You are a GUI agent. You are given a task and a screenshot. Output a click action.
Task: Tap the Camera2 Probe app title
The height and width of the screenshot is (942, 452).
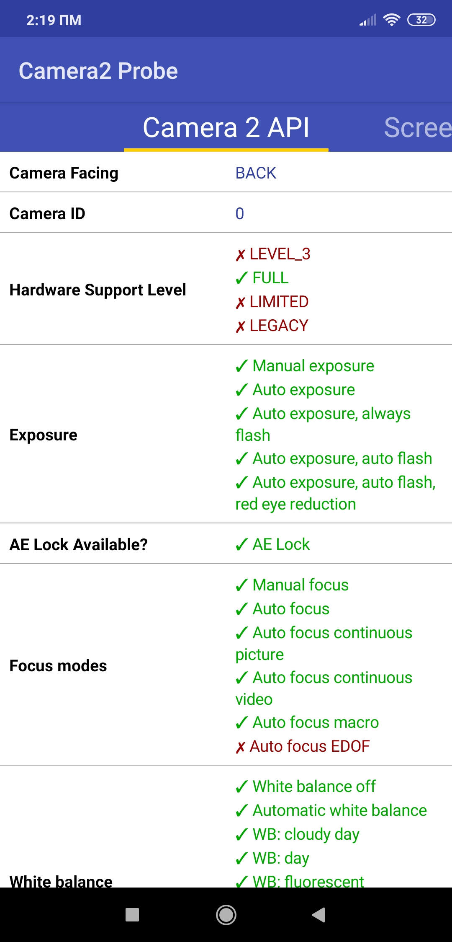tap(98, 71)
